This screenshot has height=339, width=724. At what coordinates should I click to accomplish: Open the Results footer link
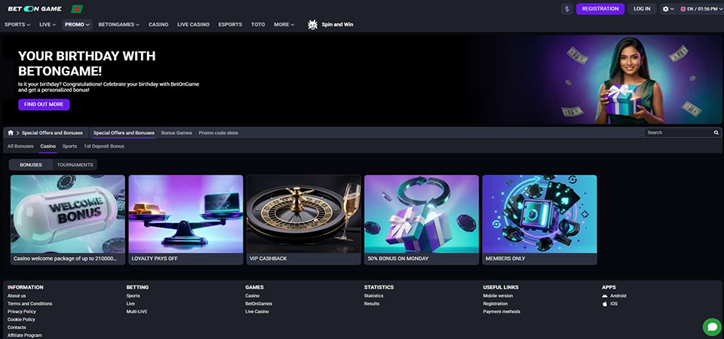point(372,304)
